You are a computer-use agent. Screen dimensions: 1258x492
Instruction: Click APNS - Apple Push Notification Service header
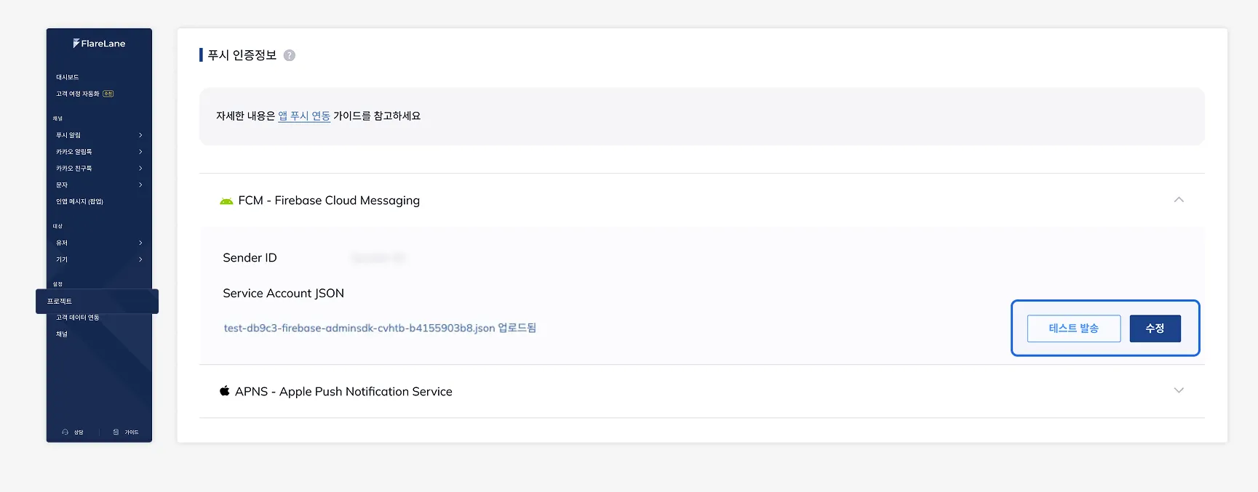[343, 392]
